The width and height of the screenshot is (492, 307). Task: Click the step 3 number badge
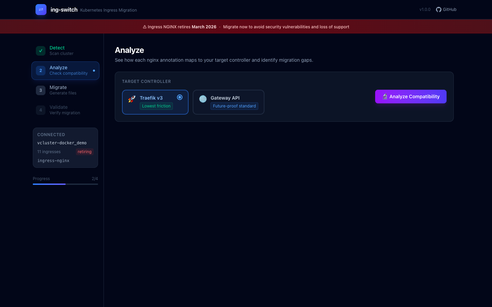point(41,90)
